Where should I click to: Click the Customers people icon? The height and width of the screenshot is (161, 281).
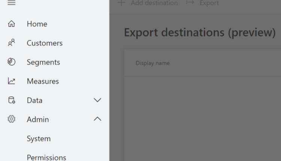[12, 43]
